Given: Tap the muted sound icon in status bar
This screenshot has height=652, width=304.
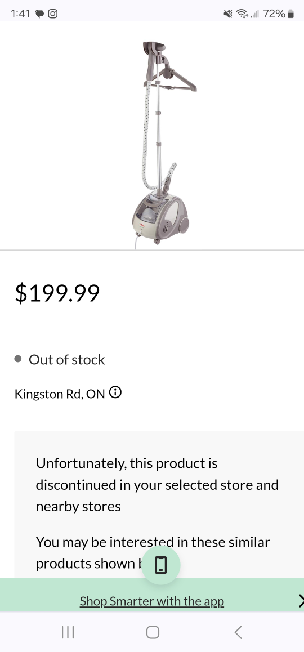Looking at the screenshot, I should (x=228, y=14).
